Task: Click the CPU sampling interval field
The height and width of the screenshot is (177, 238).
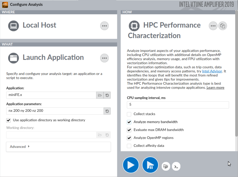Action: [x=178, y=105]
